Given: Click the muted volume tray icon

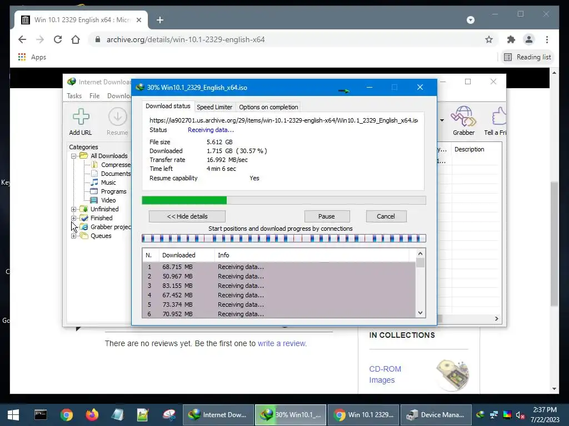Looking at the screenshot, I should pos(520,415).
